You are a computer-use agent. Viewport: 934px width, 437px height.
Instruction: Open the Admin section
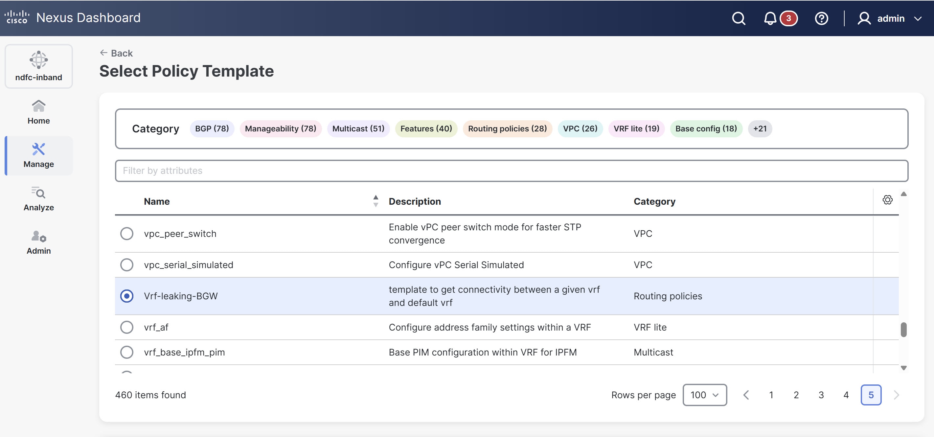click(x=39, y=242)
